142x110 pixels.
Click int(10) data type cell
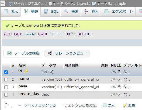(x=47, y=72)
